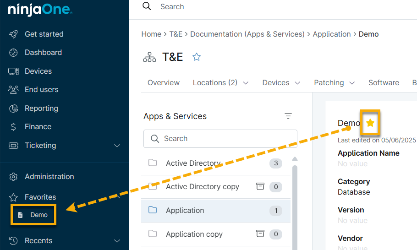Open the Patching tab dropdown
Image resolution: width=417 pixels, height=250 pixels.
tap(334, 83)
